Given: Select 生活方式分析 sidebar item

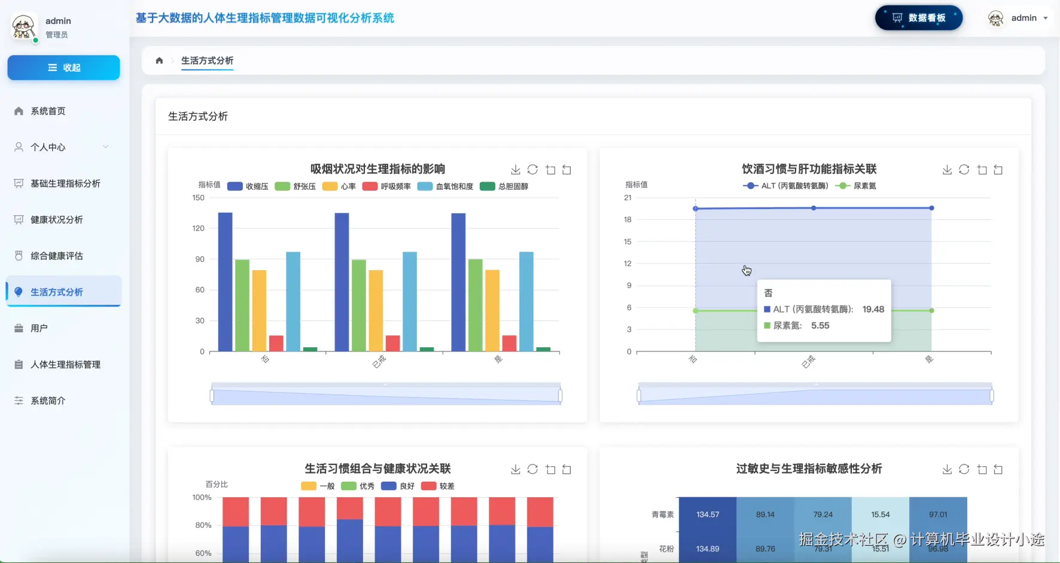Looking at the screenshot, I should (63, 292).
